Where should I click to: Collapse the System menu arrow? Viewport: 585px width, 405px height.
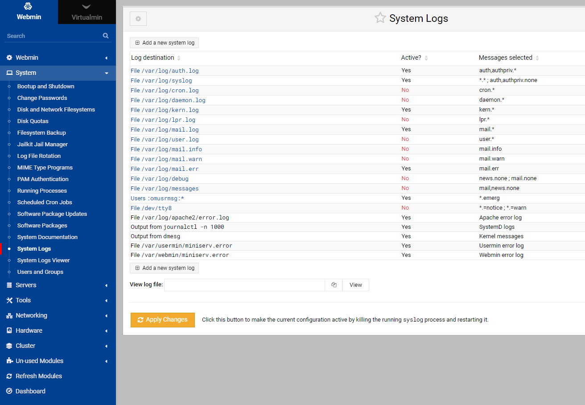106,73
